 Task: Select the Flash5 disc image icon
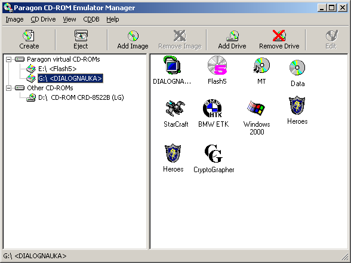pos(217,65)
